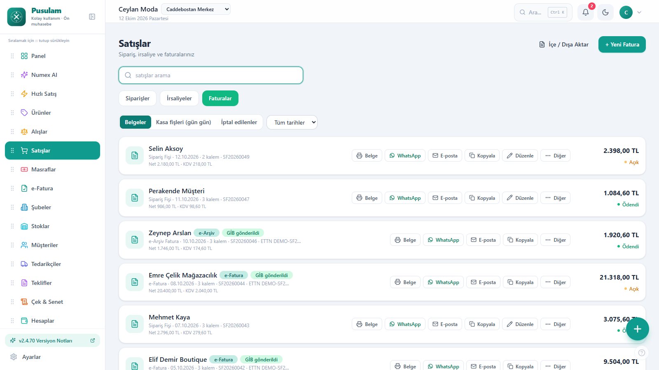Open Tedarikçiler in the sidebar
The width and height of the screenshot is (659, 370).
pyautogui.click(x=52, y=264)
